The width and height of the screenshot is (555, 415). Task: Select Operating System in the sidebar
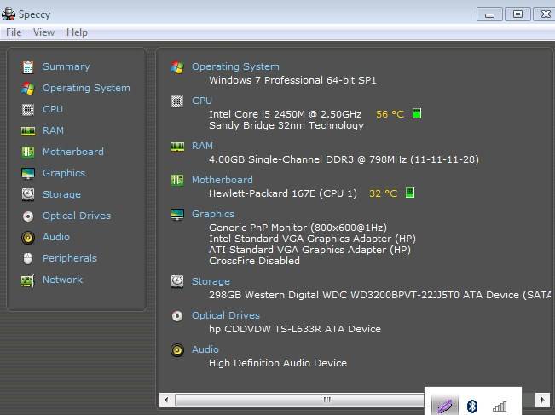click(x=86, y=88)
